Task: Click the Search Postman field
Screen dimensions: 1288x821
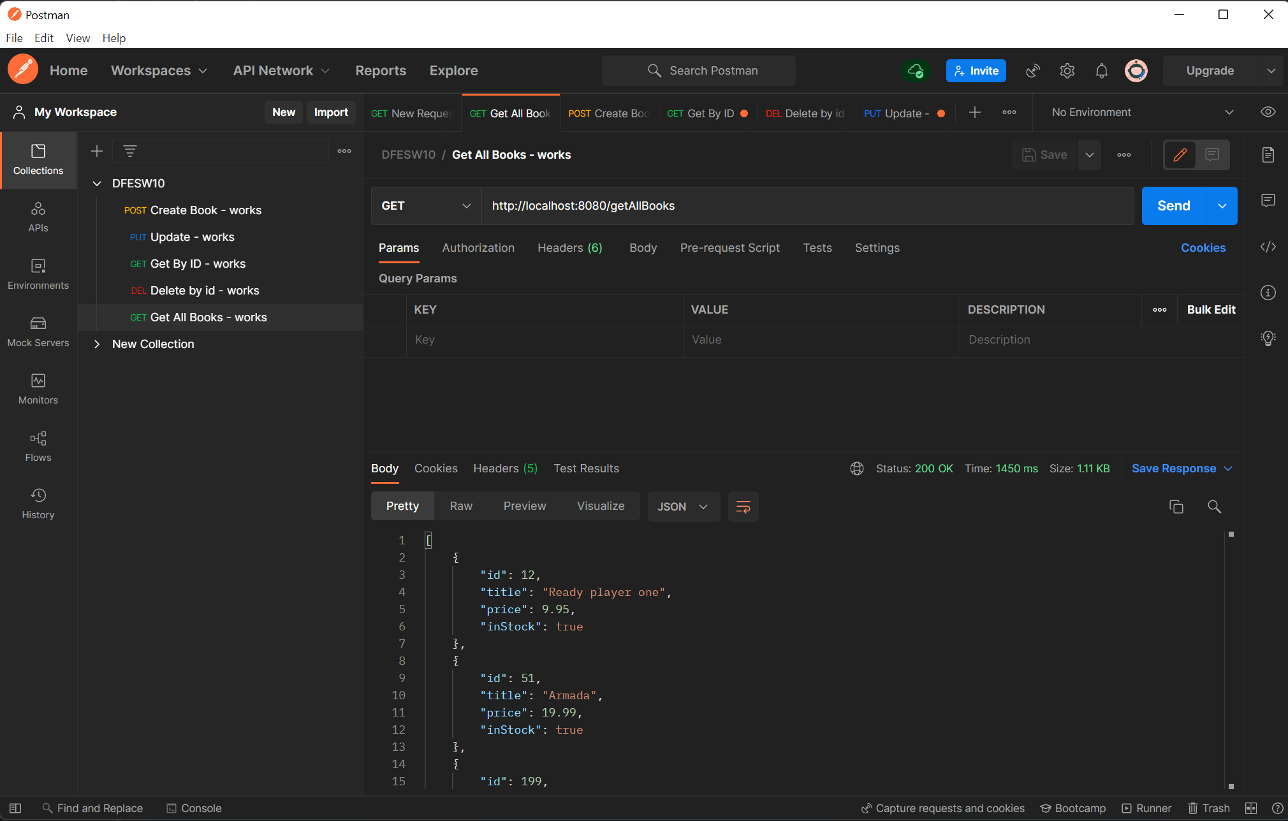Action: click(699, 71)
